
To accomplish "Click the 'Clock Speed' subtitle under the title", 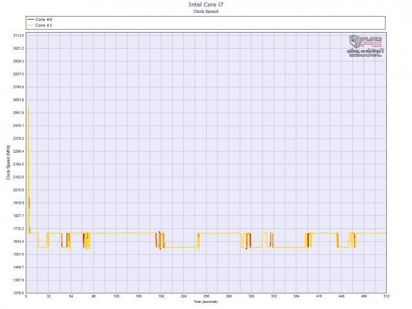I will 206,11.
